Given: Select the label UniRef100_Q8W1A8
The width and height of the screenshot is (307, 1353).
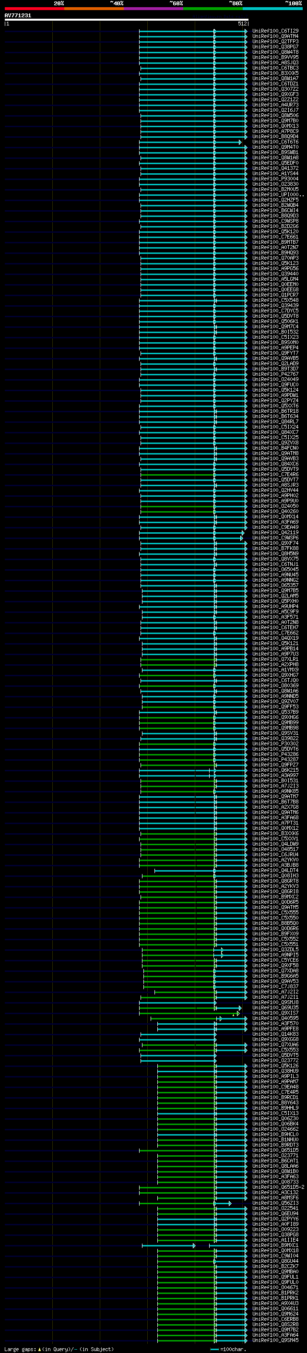Looking at the screenshot, I should tap(275, 157).
